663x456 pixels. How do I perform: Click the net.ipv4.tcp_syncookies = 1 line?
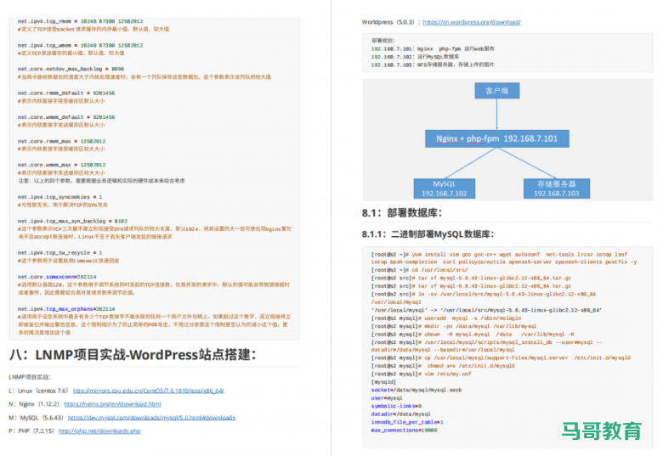[x=60, y=197]
